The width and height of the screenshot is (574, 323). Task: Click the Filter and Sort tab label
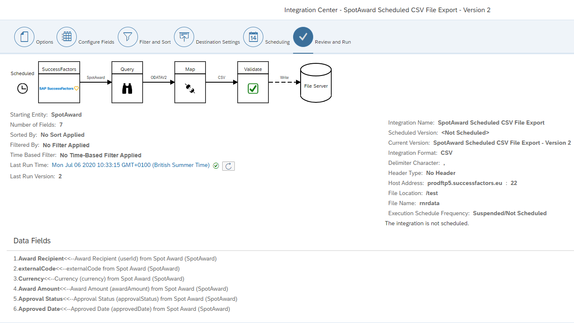pos(155,42)
